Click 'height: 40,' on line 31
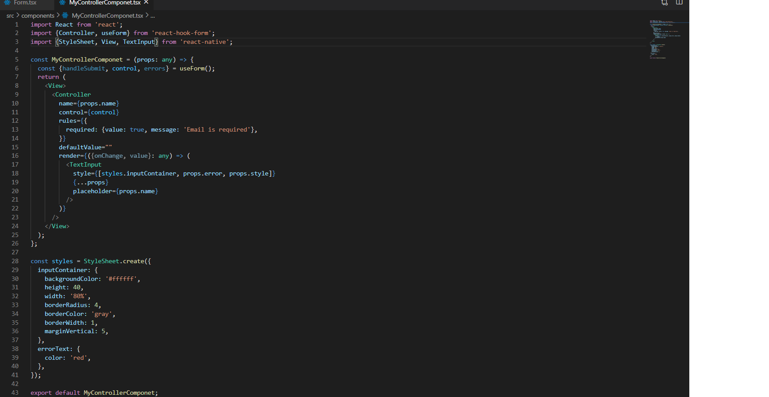 (x=64, y=287)
